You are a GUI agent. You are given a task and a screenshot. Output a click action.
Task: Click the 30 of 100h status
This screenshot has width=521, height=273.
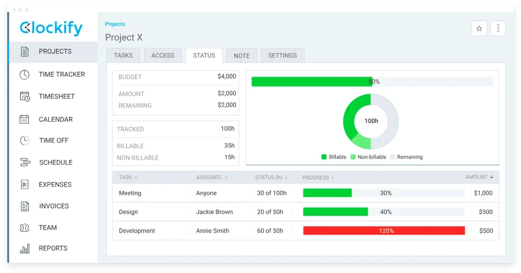point(272,193)
